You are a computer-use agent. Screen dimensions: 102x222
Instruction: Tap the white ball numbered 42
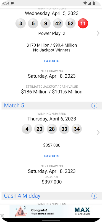click(x=58, y=23)
